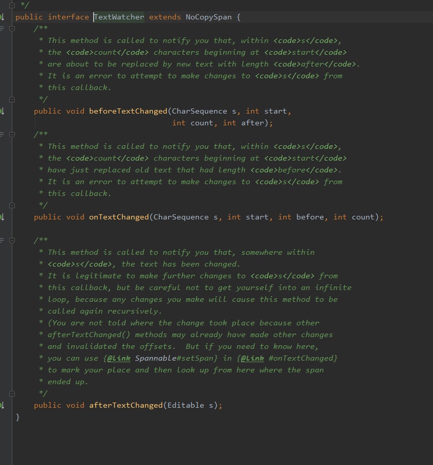Click the closing brace of the interface
The width and height of the screenshot is (433, 465).
[17, 417]
